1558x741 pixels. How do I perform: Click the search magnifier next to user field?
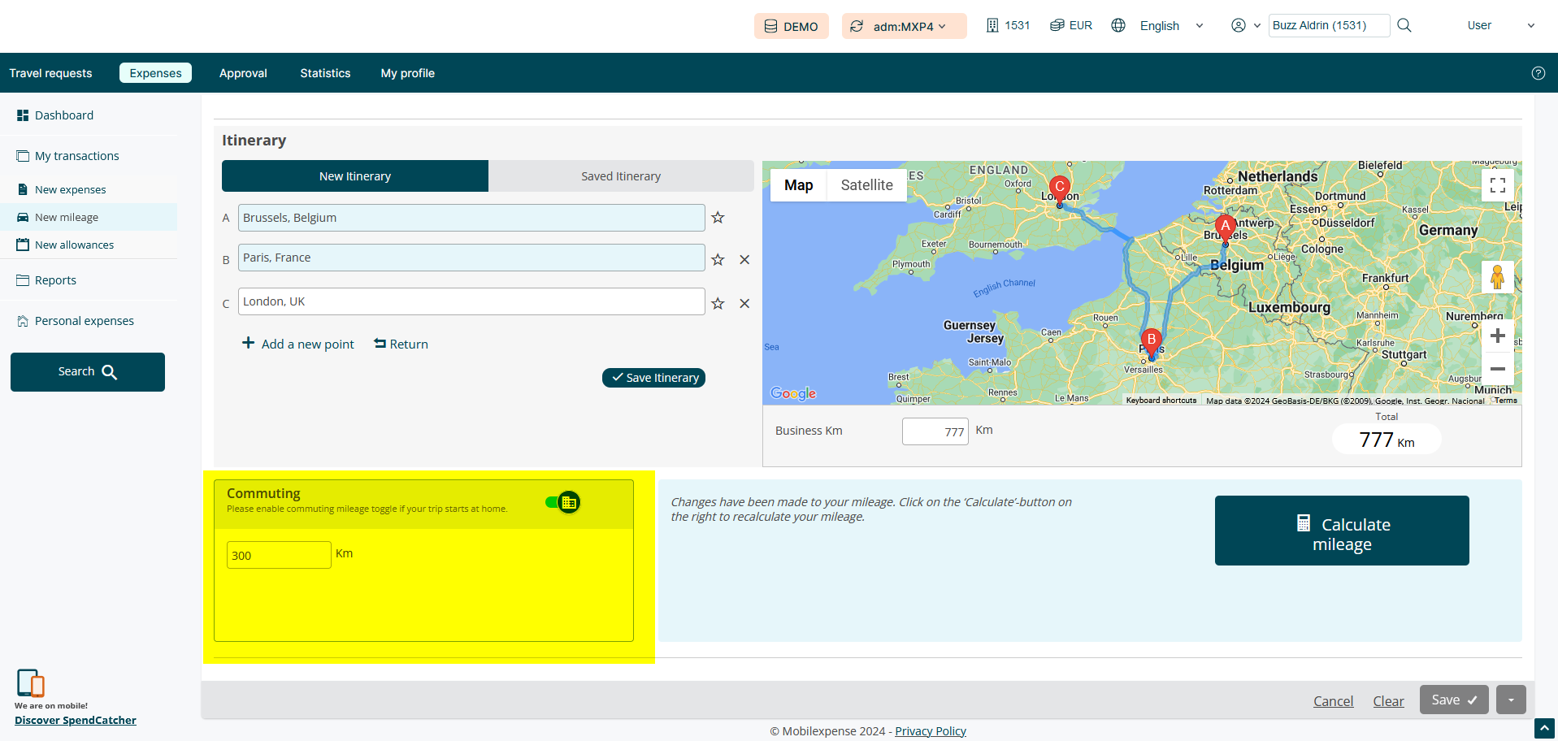click(1404, 26)
